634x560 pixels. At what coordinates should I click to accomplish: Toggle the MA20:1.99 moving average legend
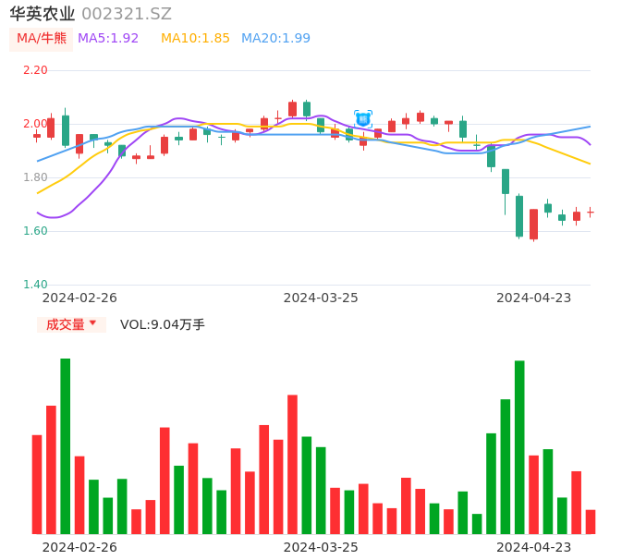click(x=275, y=39)
